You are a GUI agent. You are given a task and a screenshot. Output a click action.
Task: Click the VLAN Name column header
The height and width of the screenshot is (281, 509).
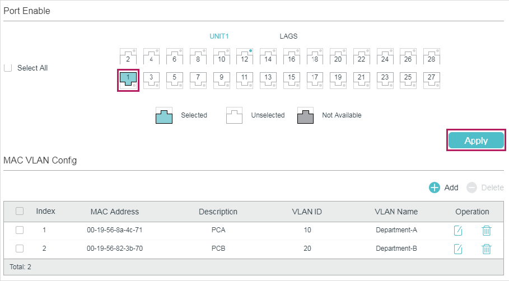click(x=396, y=212)
